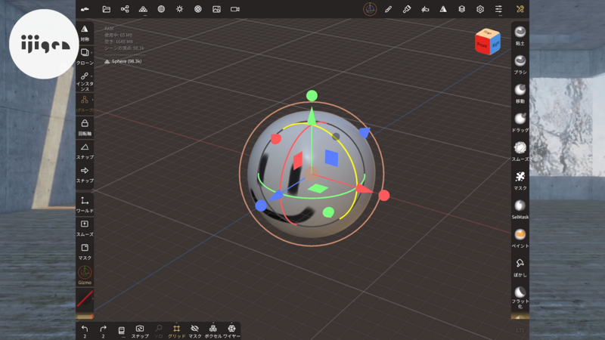Screen dimensions: 605x340
Task: Select the SelMask tool
Action: 520,209
